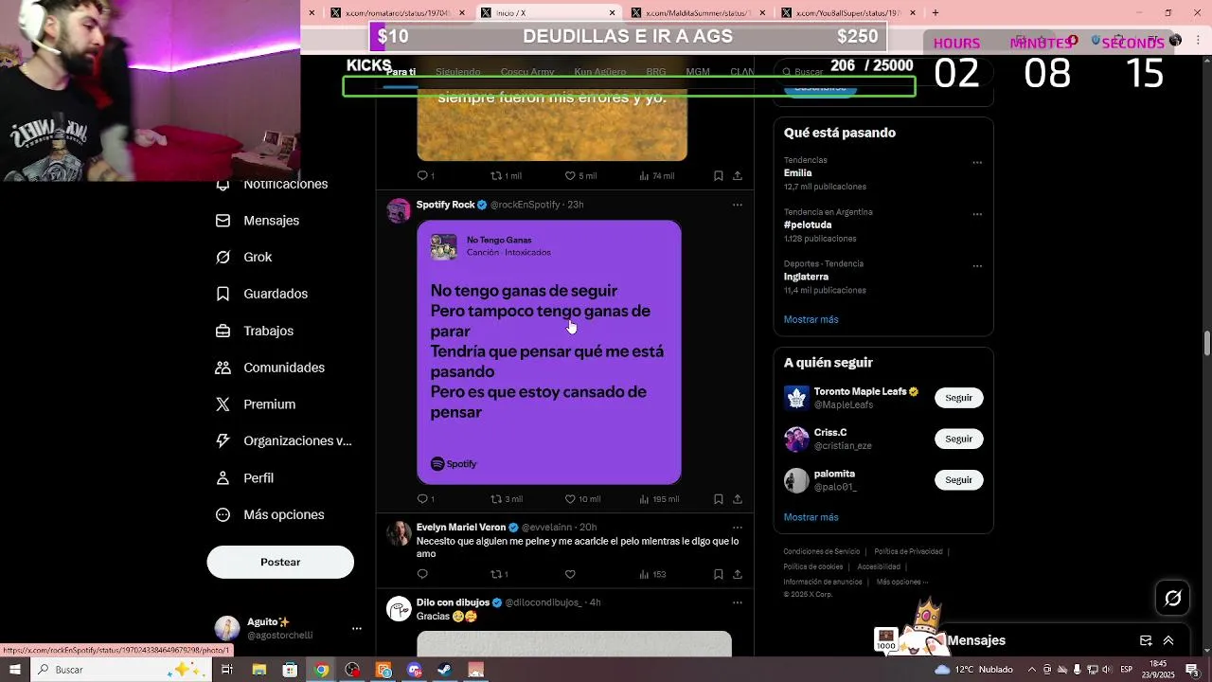1212x682 pixels.
Task: Bookmark the Evelyn Mariel Veron post
Action: click(719, 574)
